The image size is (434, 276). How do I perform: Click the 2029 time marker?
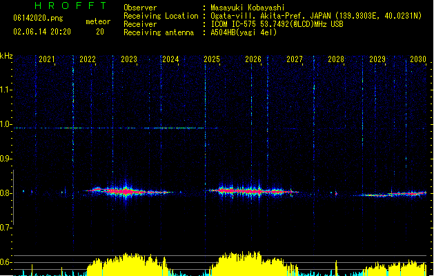pos(377,59)
